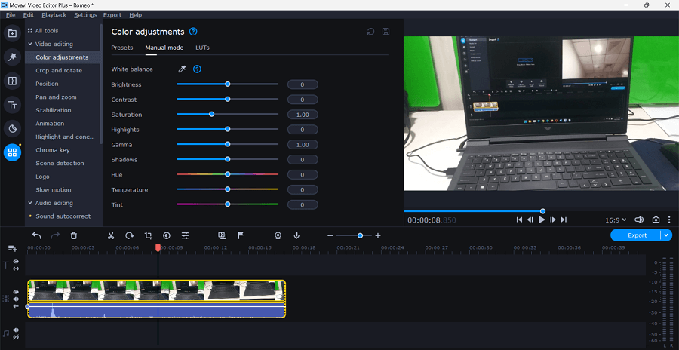
Task: Toggle visibility of the title track
Action: [16, 262]
